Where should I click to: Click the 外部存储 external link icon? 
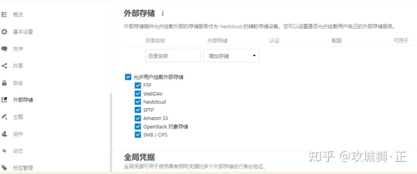click(4, 100)
